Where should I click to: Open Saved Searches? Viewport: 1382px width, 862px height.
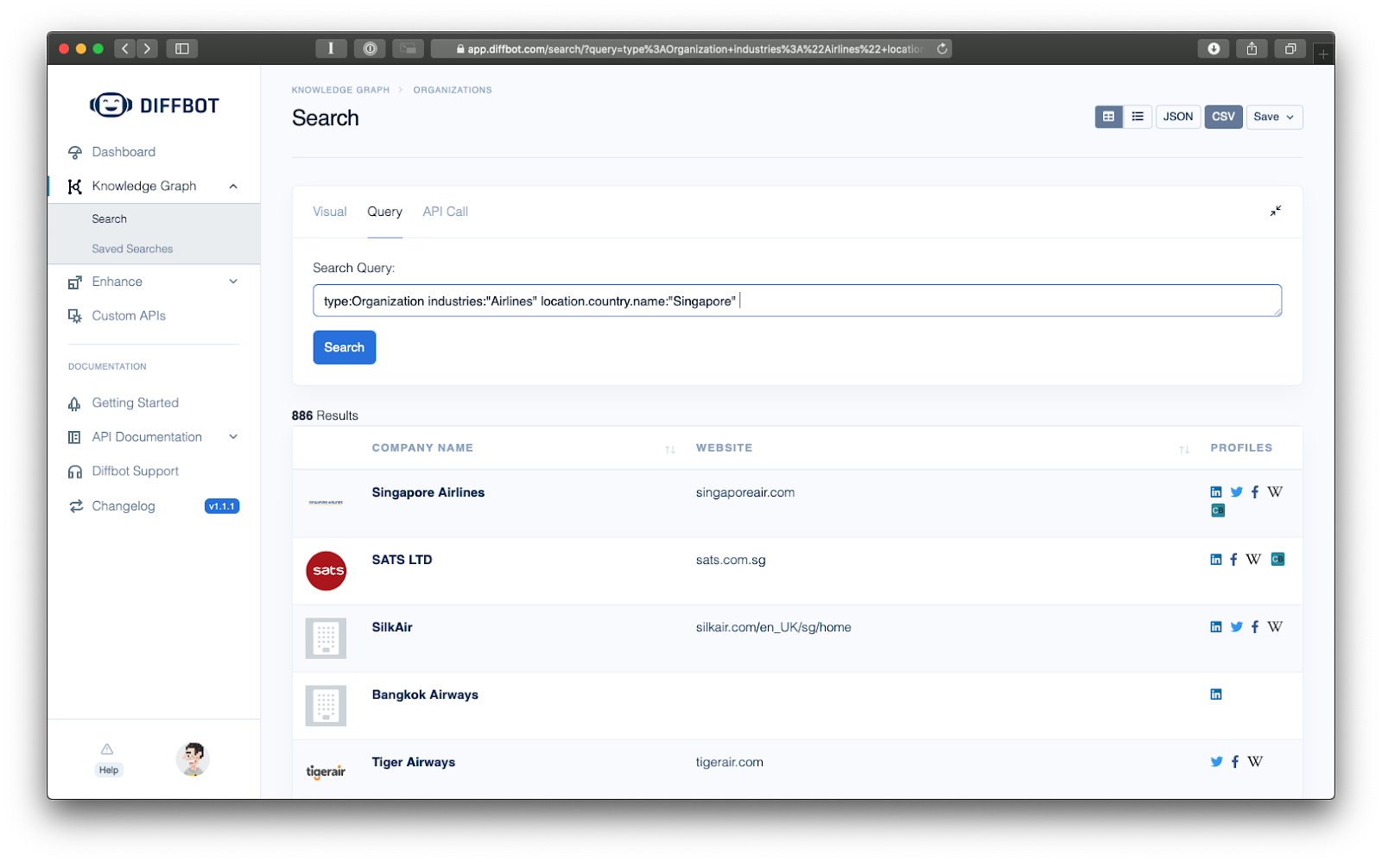point(132,249)
